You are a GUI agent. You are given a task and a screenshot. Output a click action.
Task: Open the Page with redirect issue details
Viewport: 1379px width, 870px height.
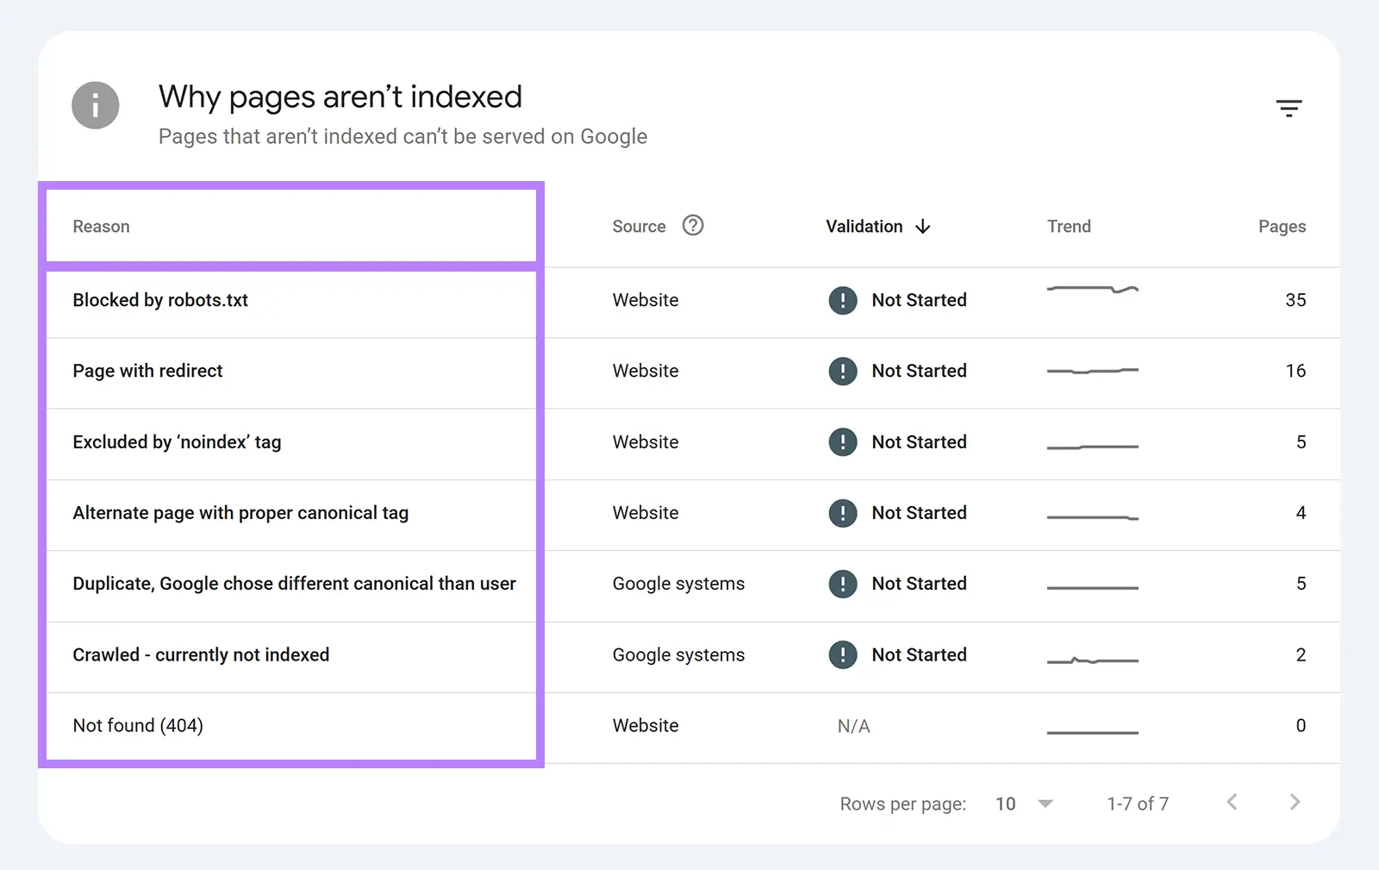tap(147, 371)
